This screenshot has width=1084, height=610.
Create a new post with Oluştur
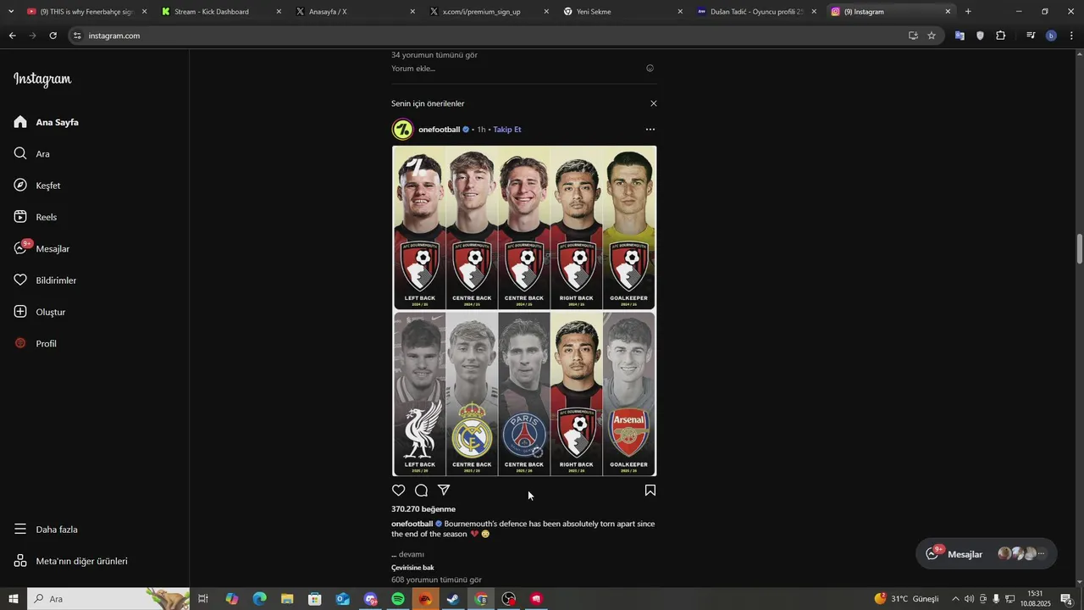[40, 312]
